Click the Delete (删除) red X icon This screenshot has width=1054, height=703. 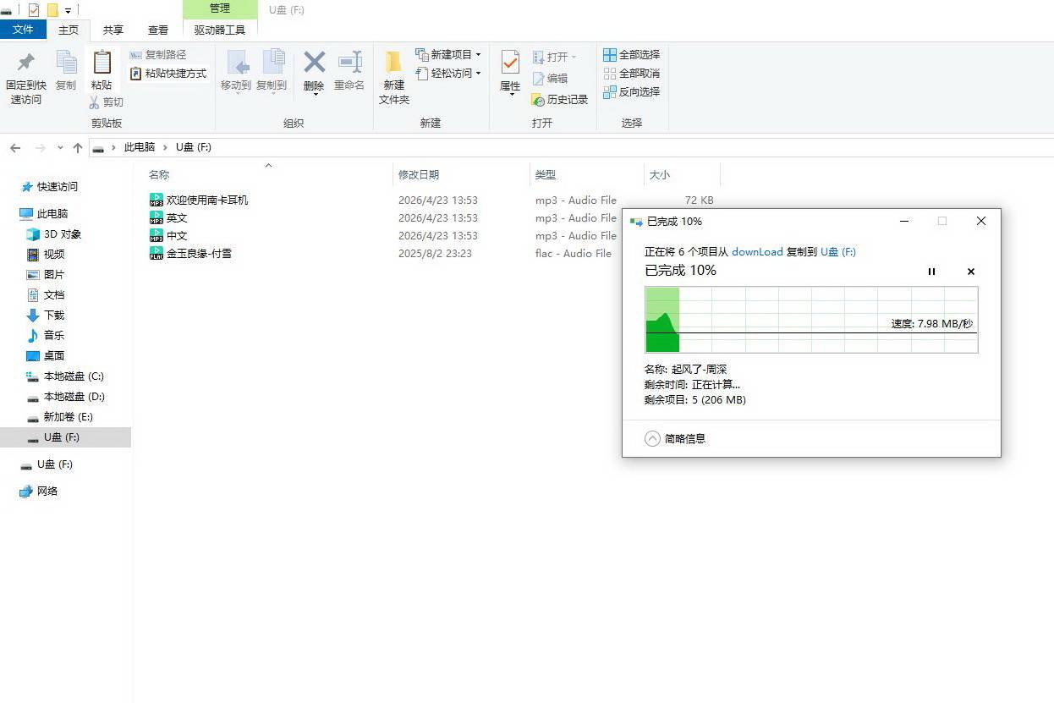(x=314, y=63)
